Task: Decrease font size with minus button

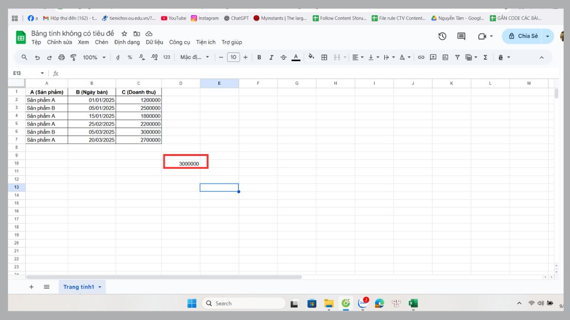Action: coord(221,57)
